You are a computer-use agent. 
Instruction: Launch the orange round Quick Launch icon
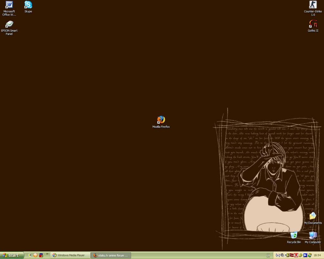pyautogui.click(x=35, y=255)
